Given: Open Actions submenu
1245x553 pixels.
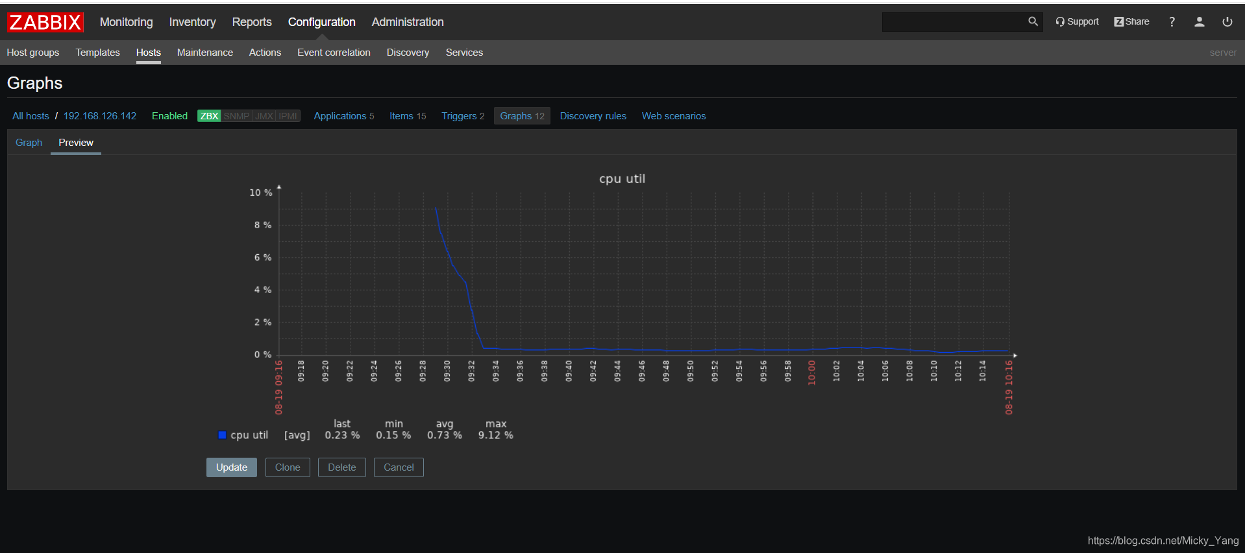Looking at the screenshot, I should pos(265,53).
